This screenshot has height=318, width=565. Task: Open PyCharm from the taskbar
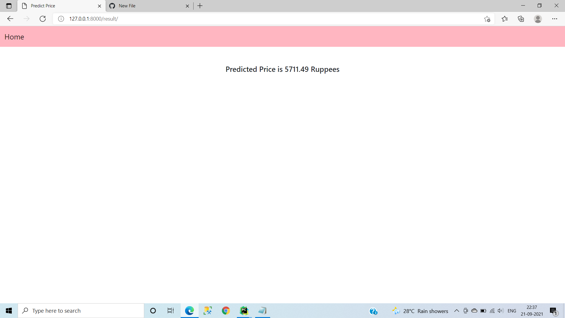coord(244,311)
